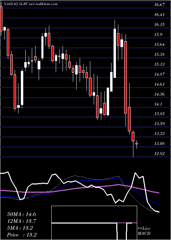
Task: Select the 15.64 price axis label
Action: tap(159, 45)
